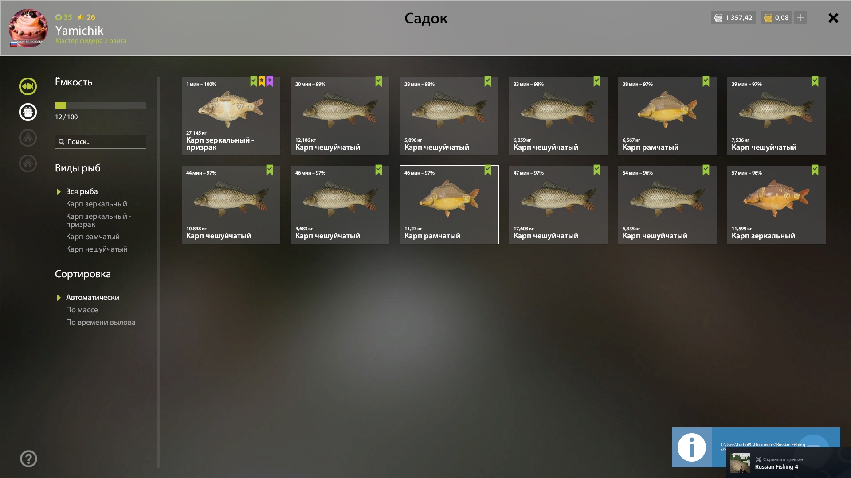Filter by Карп рамчатый species

(x=93, y=237)
